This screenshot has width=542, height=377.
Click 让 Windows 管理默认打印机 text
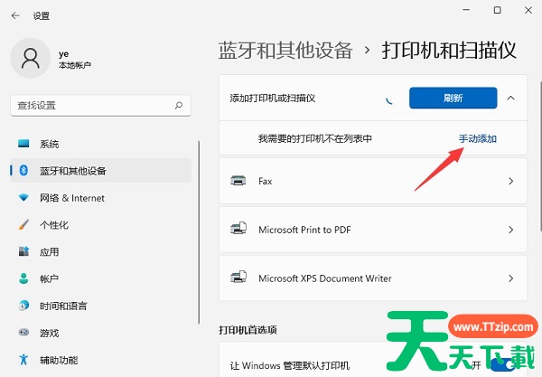(290, 365)
